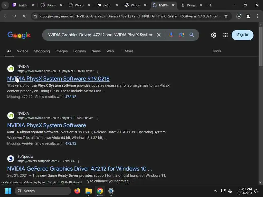263x197 pixels.
Task: Open Chrome downloads icon
Action: point(239,16)
